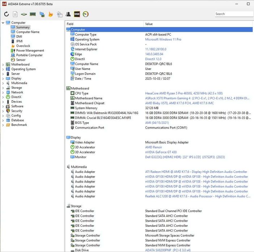Open the Dell G3223Q monitor link
This screenshot has height=252, width=254.
[185, 157]
